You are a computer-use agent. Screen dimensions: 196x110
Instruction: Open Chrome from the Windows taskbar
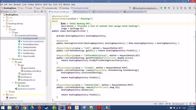click(x=24, y=108)
